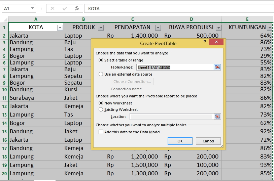The width and height of the screenshot is (274, 181).
Task: Click Kemeja cell in row 18
Action: [x=83, y=156]
